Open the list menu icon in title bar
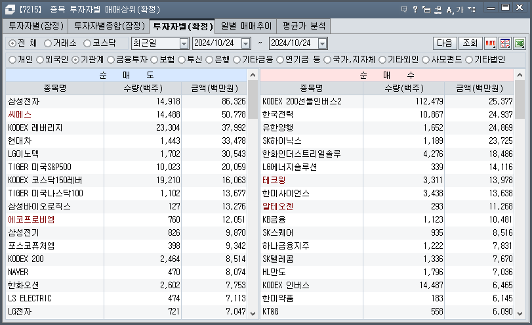Image resolution: width=532 pixels, height=325 pixels. pyautogui.click(x=471, y=9)
